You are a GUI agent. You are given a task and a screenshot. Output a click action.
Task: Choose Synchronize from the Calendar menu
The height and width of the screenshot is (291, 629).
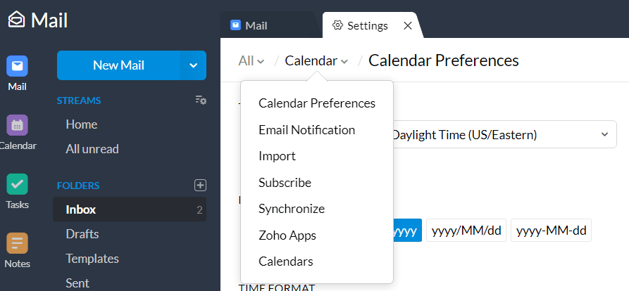coord(292,209)
